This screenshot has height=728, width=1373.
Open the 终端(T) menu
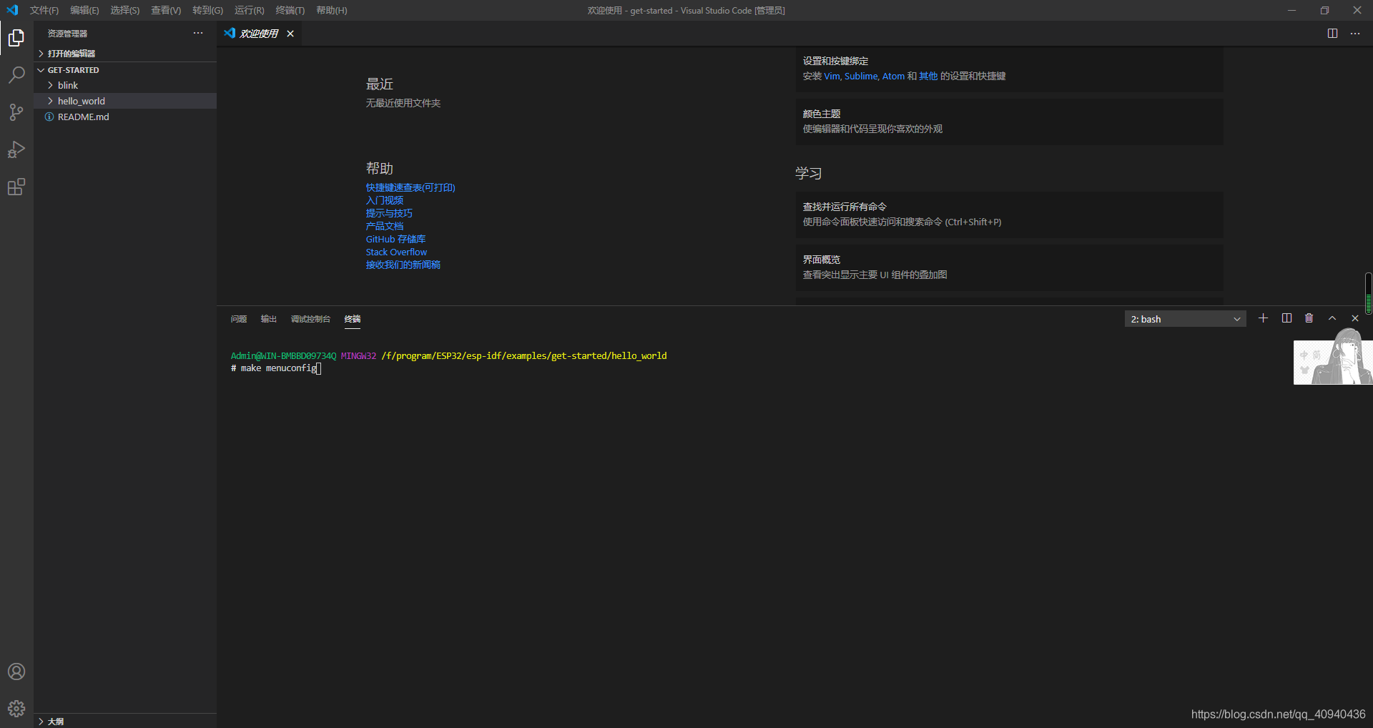point(290,10)
